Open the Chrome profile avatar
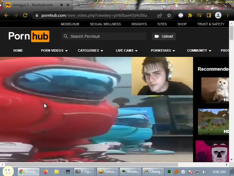Image resolution: width=234 pixels, height=176 pixels. point(218,15)
